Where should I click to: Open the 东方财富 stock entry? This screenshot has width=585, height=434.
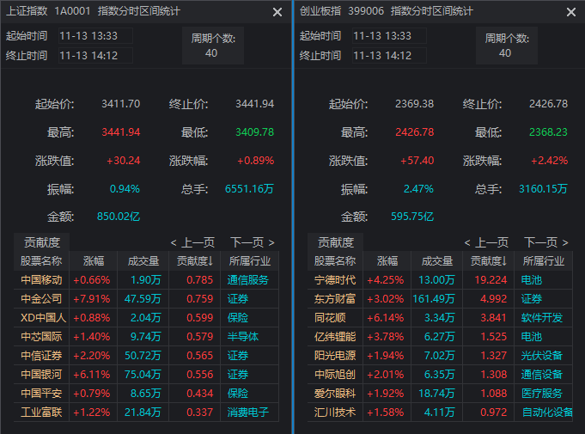pos(335,298)
